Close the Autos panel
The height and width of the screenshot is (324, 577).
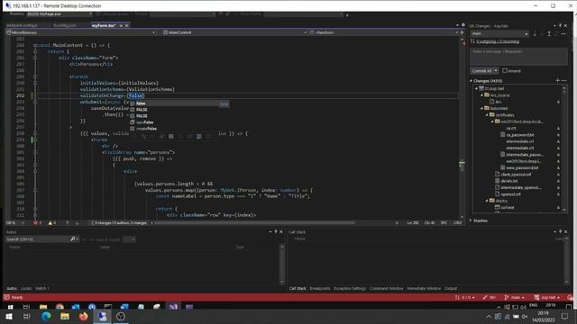tap(281, 232)
